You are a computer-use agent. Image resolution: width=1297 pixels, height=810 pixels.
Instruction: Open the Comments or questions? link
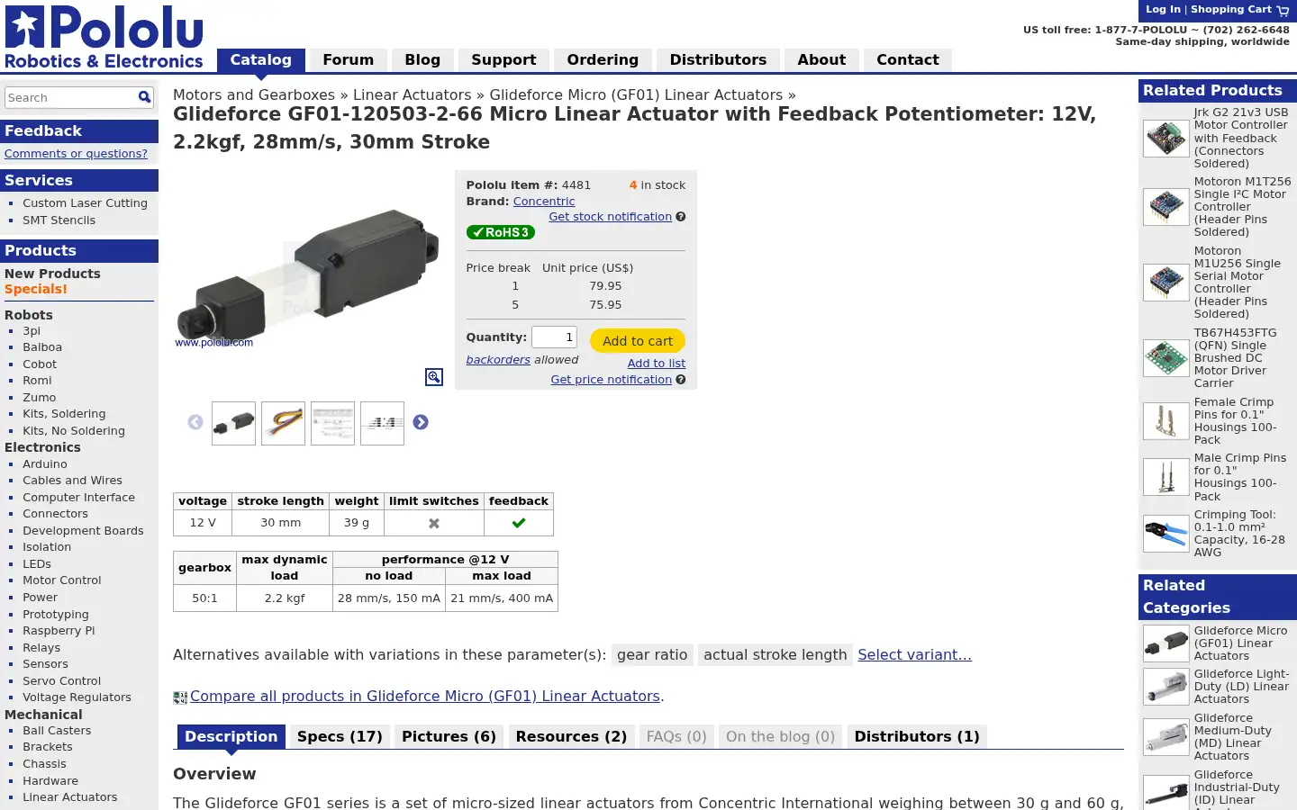[76, 154]
